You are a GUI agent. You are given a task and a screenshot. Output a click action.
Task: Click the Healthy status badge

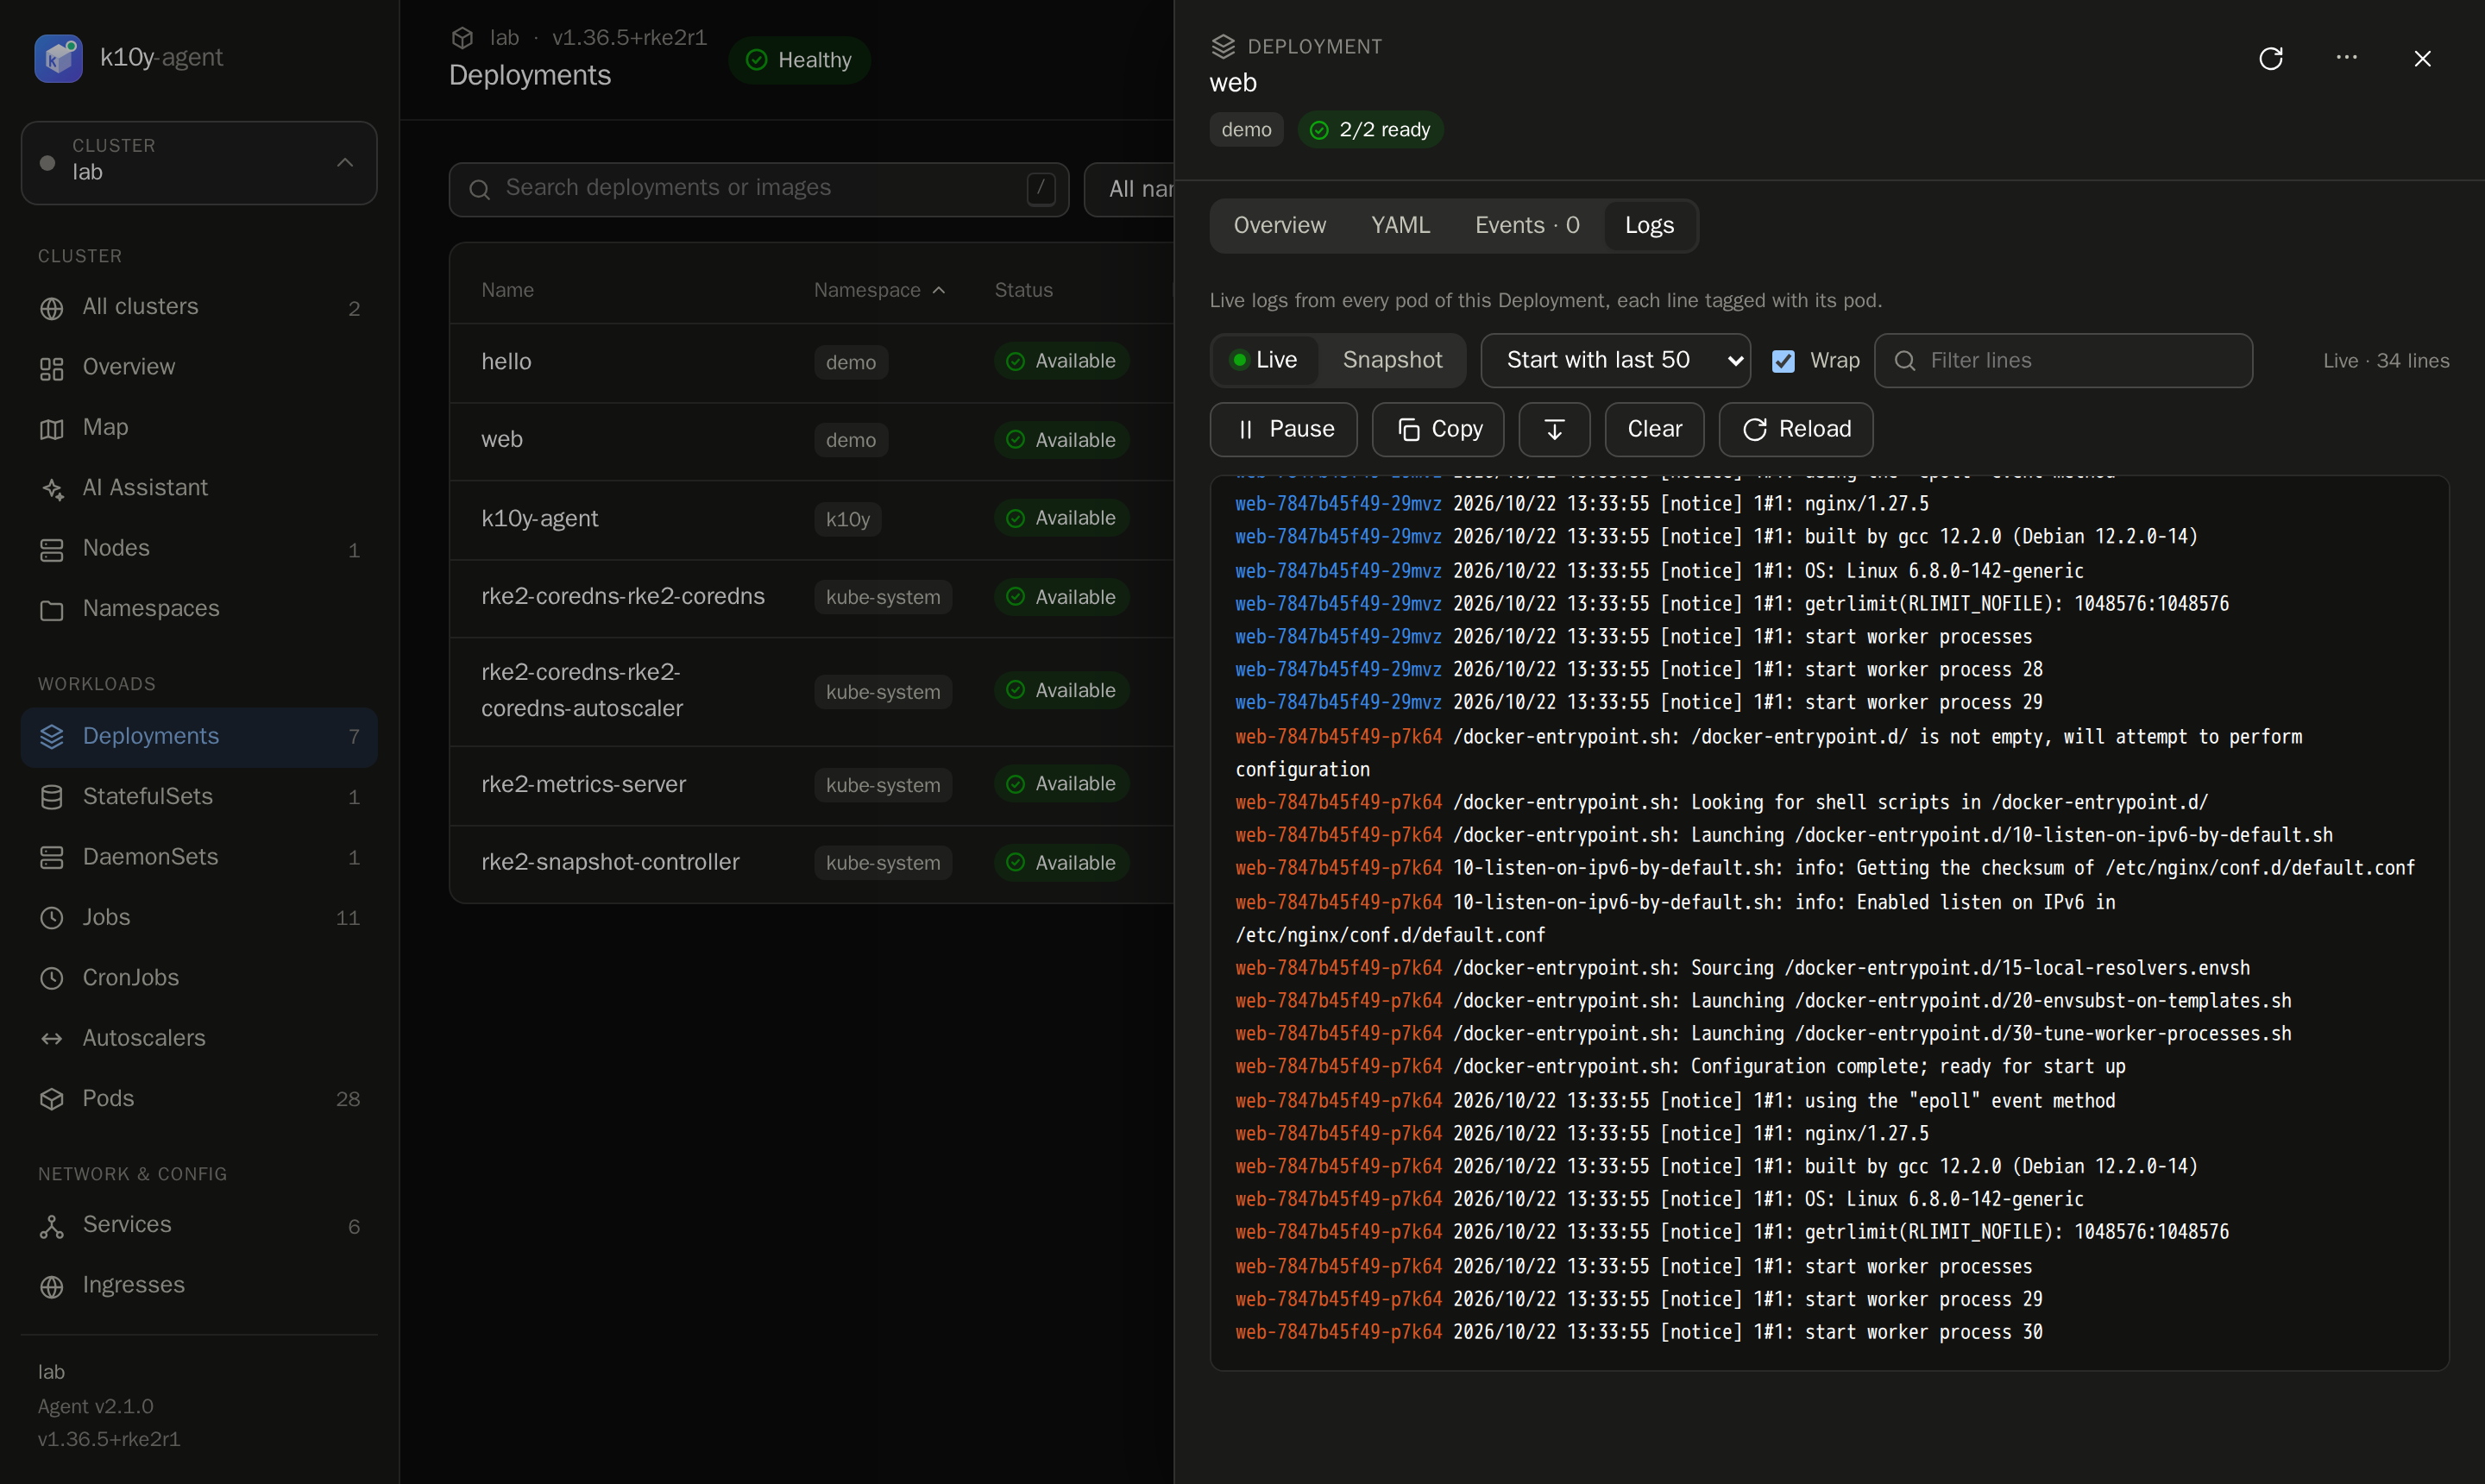tap(799, 60)
